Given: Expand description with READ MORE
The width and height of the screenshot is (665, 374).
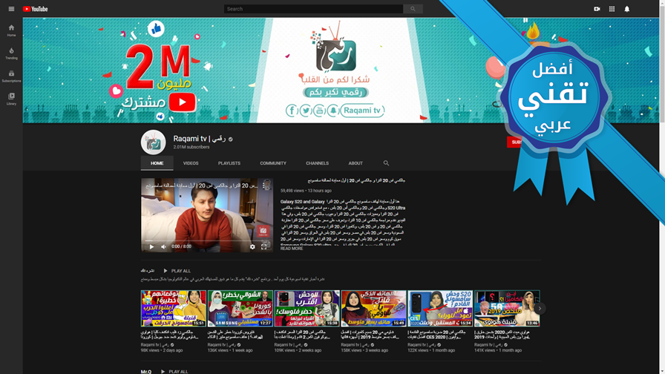Looking at the screenshot, I should 292,249.
